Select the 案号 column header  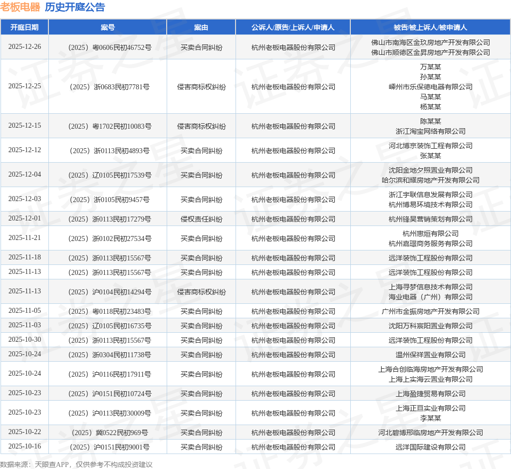click(x=108, y=27)
